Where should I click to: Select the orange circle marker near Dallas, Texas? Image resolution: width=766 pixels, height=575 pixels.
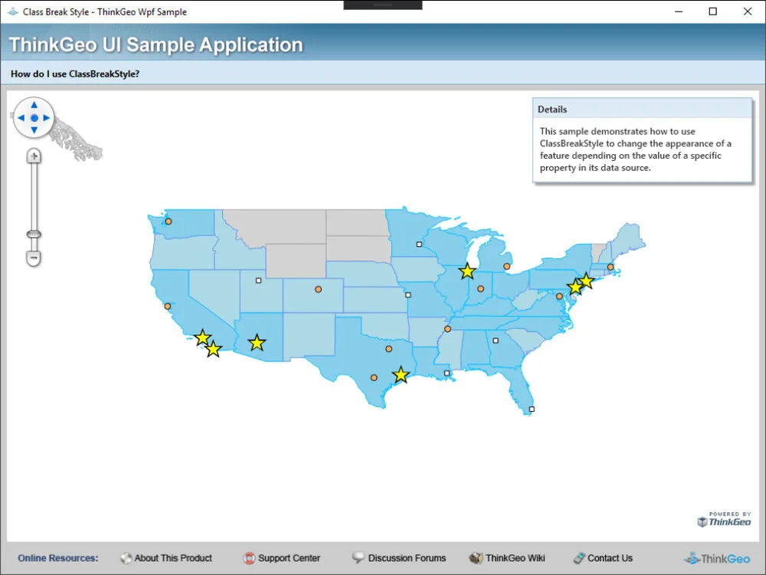tap(389, 349)
